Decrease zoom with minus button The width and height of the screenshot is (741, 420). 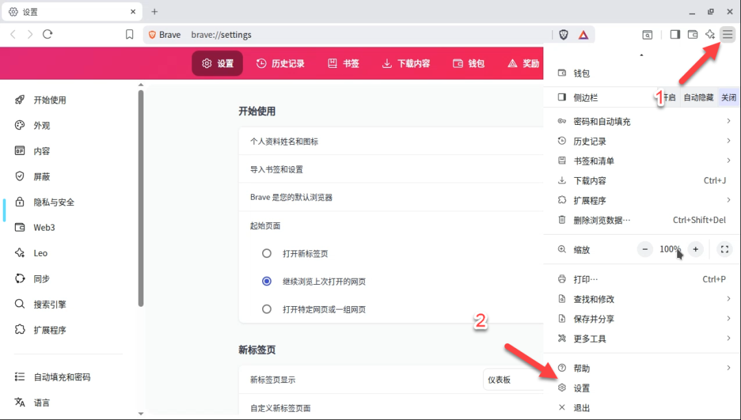(x=644, y=249)
